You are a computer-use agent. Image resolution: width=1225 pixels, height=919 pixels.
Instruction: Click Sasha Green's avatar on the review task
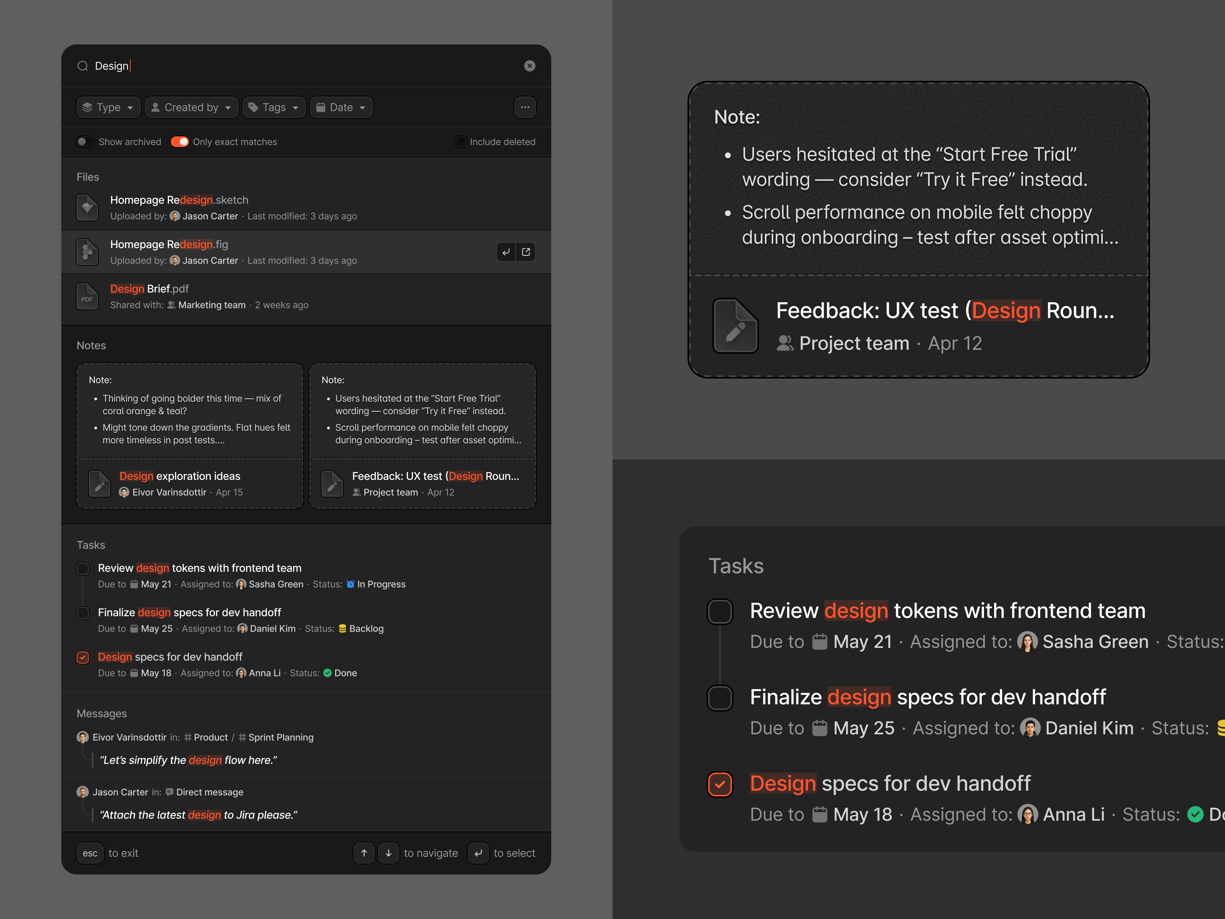point(241,584)
